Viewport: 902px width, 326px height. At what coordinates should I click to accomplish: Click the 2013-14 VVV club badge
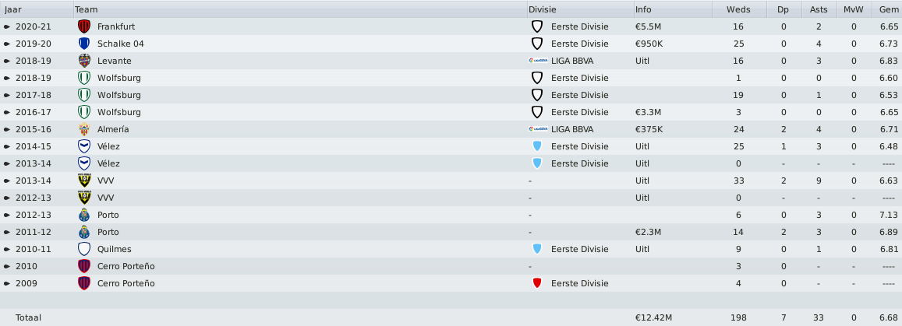point(84,181)
